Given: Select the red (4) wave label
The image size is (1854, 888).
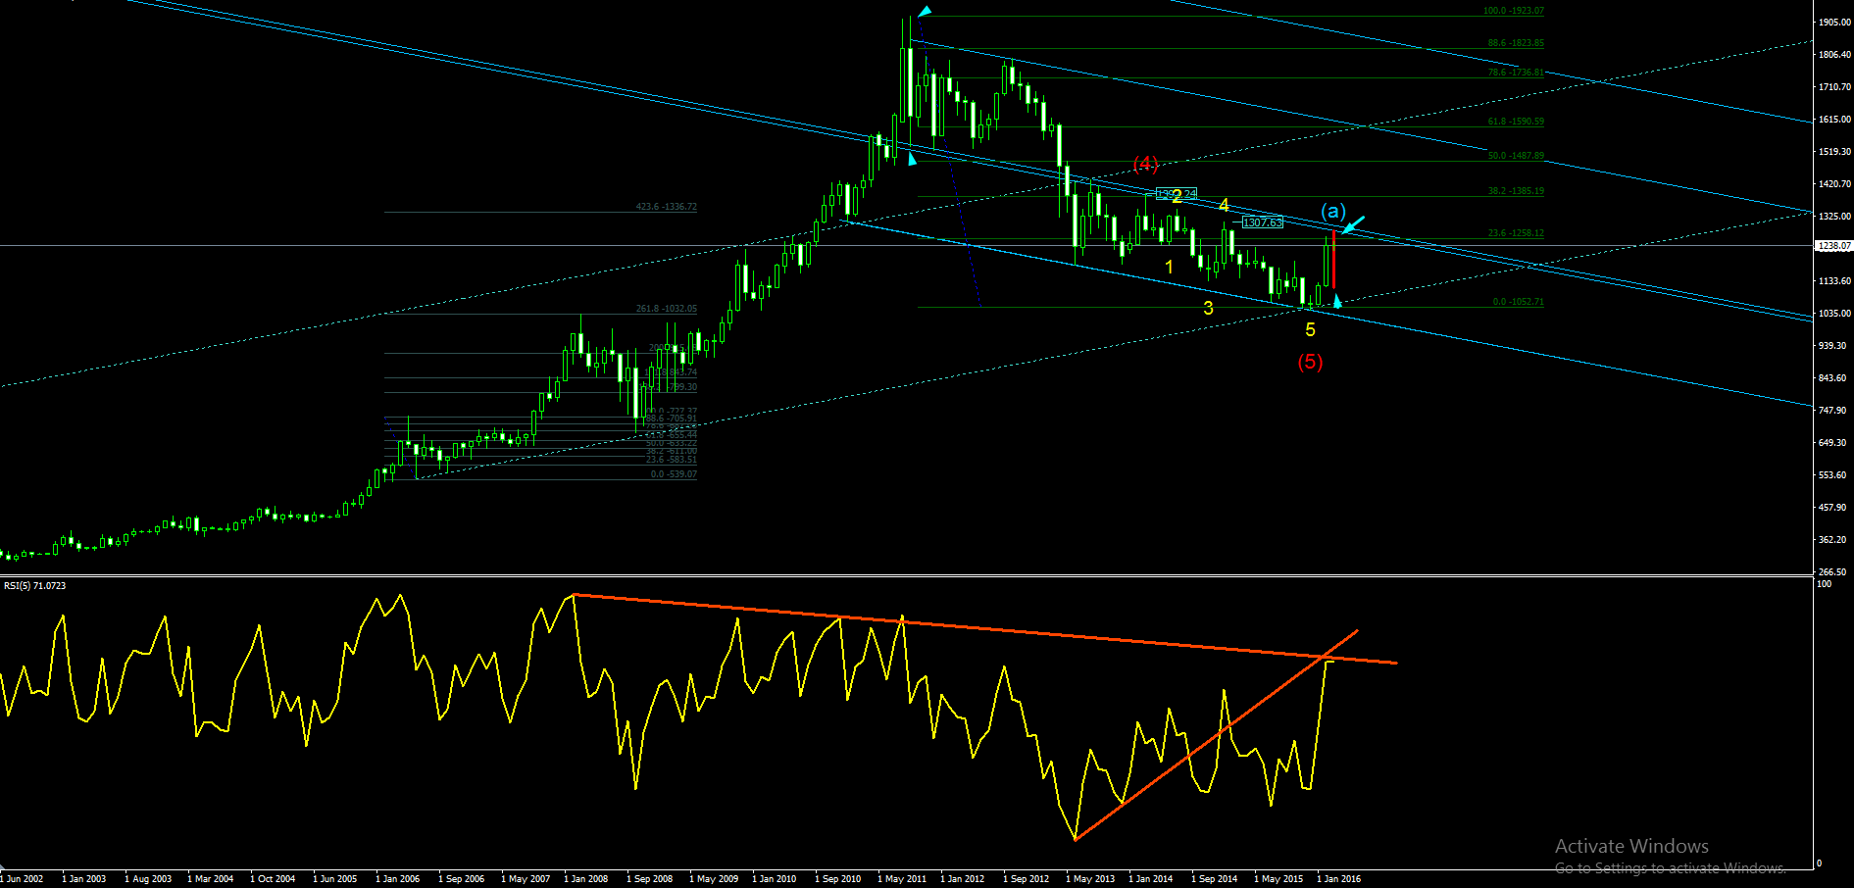Looking at the screenshot, I should (1145, 163).
